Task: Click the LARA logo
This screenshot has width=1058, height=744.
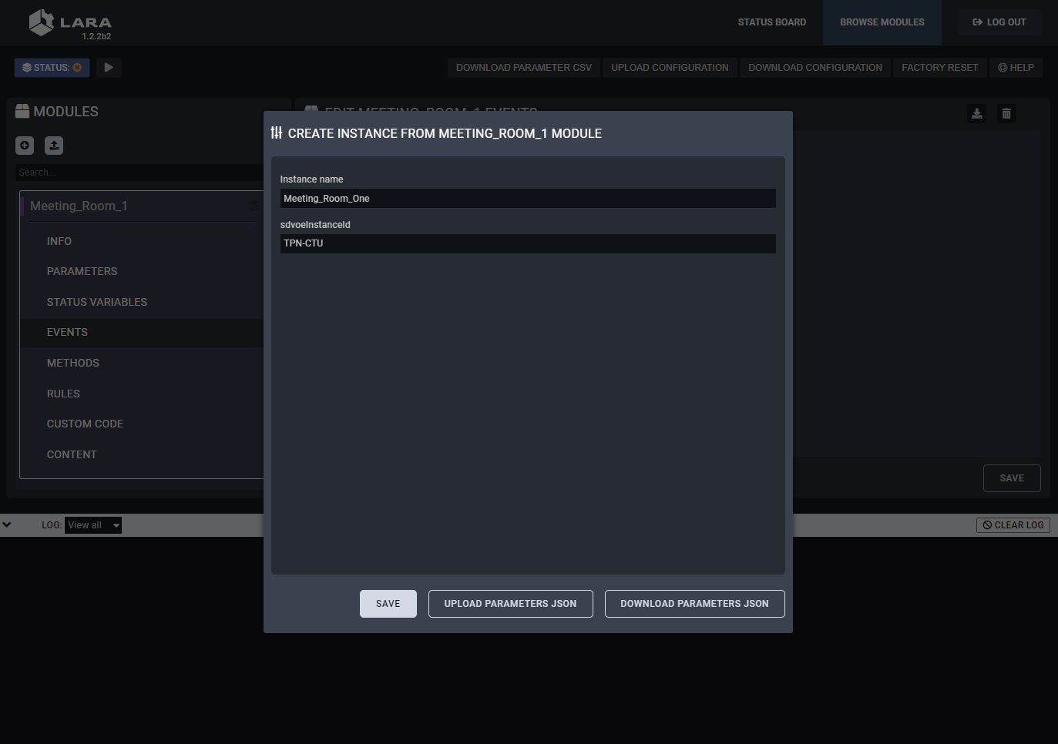Action: 70,23
